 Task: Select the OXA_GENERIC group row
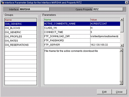(21, 24)
